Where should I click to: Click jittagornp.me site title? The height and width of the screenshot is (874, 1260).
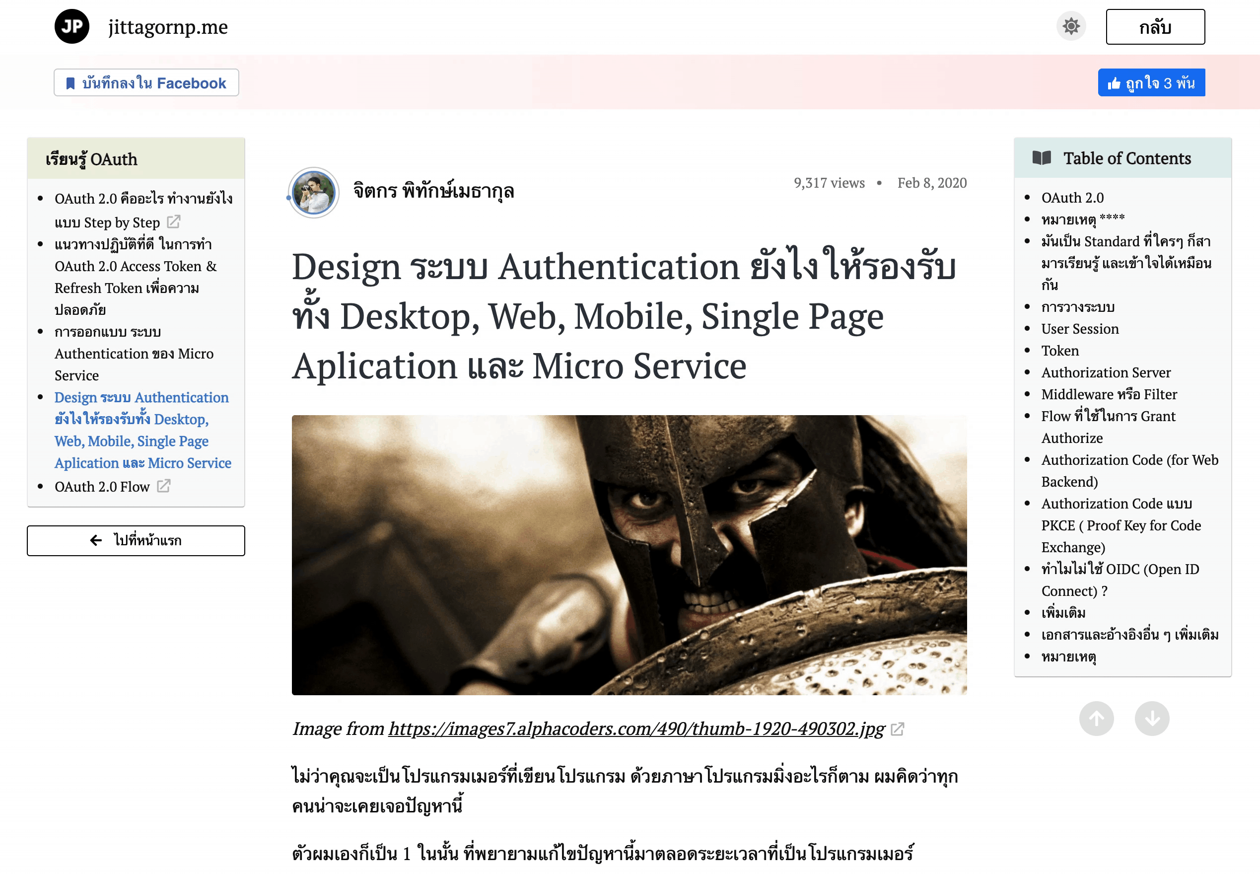point(167,27)
